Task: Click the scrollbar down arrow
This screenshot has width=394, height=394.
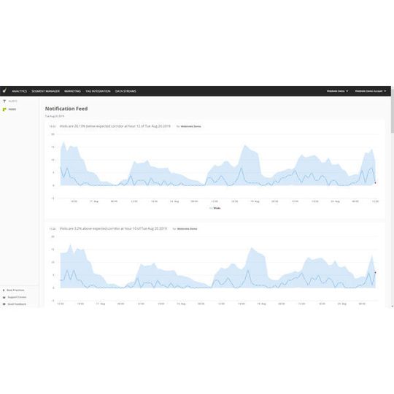Action: click(x=393, y=306)
